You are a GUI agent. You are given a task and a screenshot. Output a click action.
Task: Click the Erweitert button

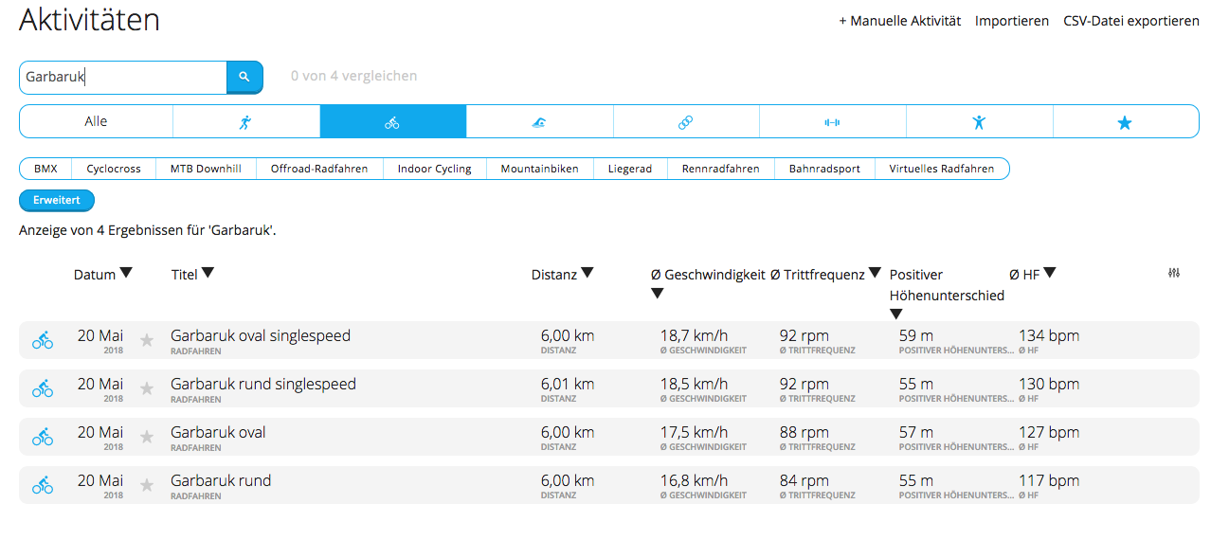tap(57, 200)
